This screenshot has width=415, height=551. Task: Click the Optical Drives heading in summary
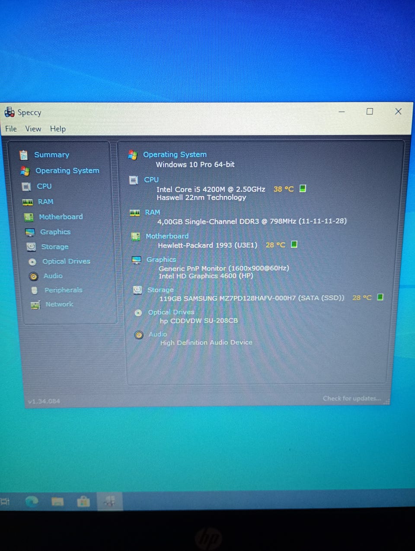point(171,312)
